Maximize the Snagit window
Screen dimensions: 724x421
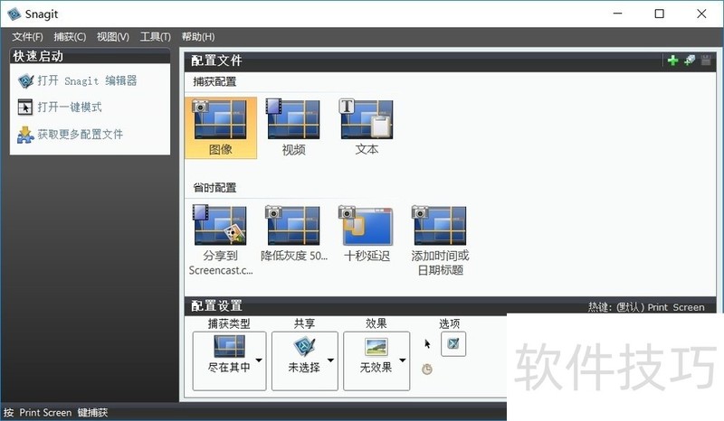pyautogui.click(x=660, y=14)
